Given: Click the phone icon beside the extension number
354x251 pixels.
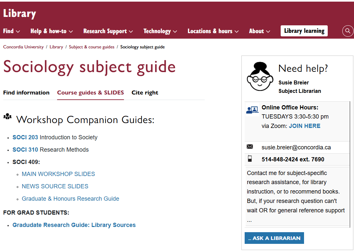Looking at the screenshot, I should (250, 159).
